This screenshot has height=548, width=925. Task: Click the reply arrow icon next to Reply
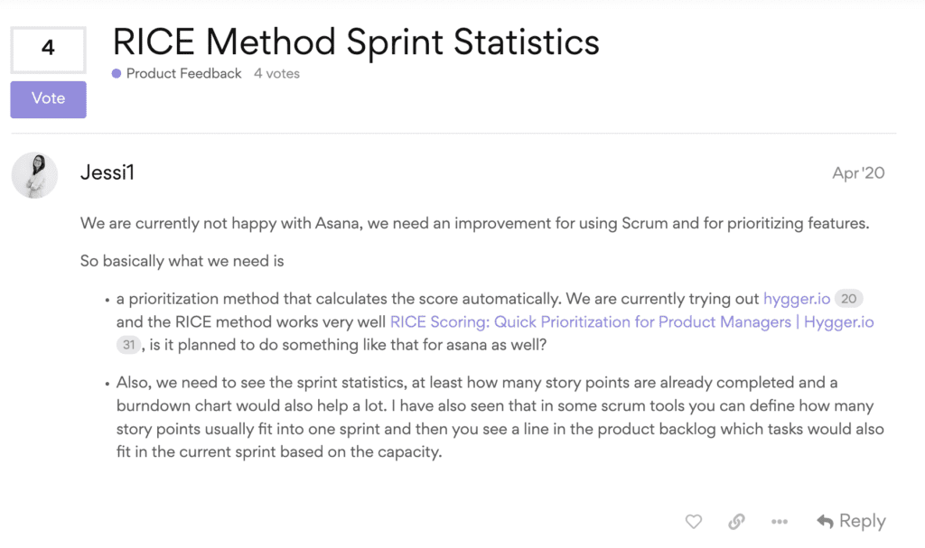[x=827, y=520]
